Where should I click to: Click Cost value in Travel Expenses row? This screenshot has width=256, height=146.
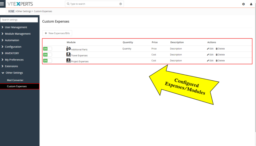154,54
